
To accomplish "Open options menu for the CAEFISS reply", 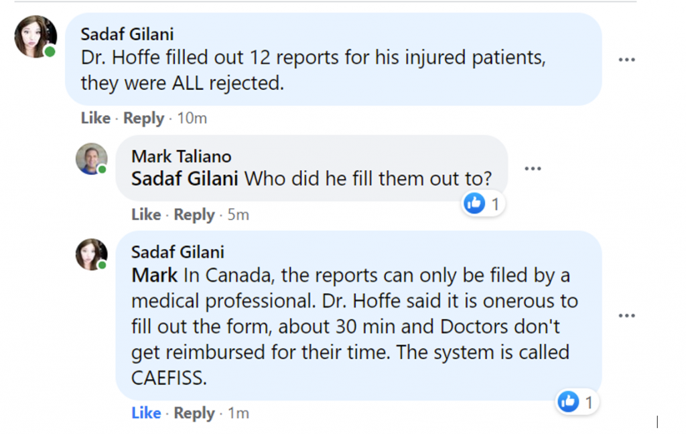I will click(x=626, y=315).
